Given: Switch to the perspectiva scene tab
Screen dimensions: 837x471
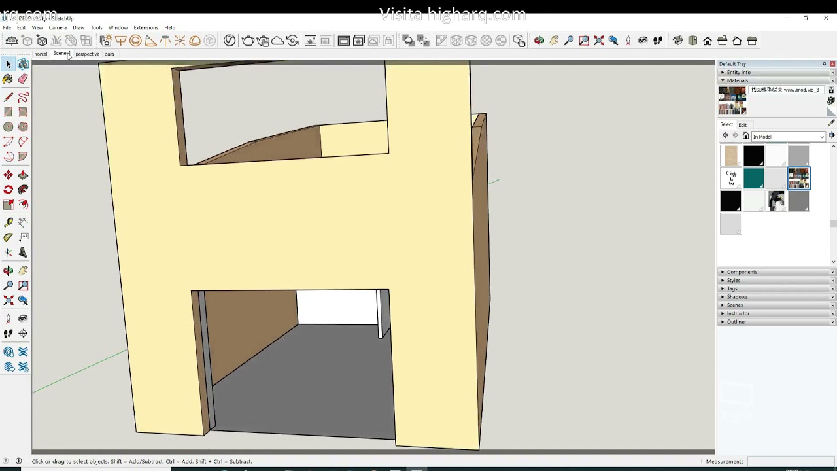Looking at the screenshot, I should pos(87,54).
